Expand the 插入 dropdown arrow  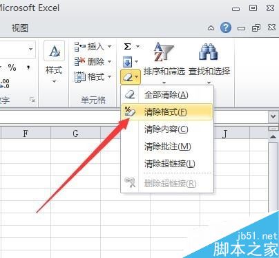tap(110, 47)
